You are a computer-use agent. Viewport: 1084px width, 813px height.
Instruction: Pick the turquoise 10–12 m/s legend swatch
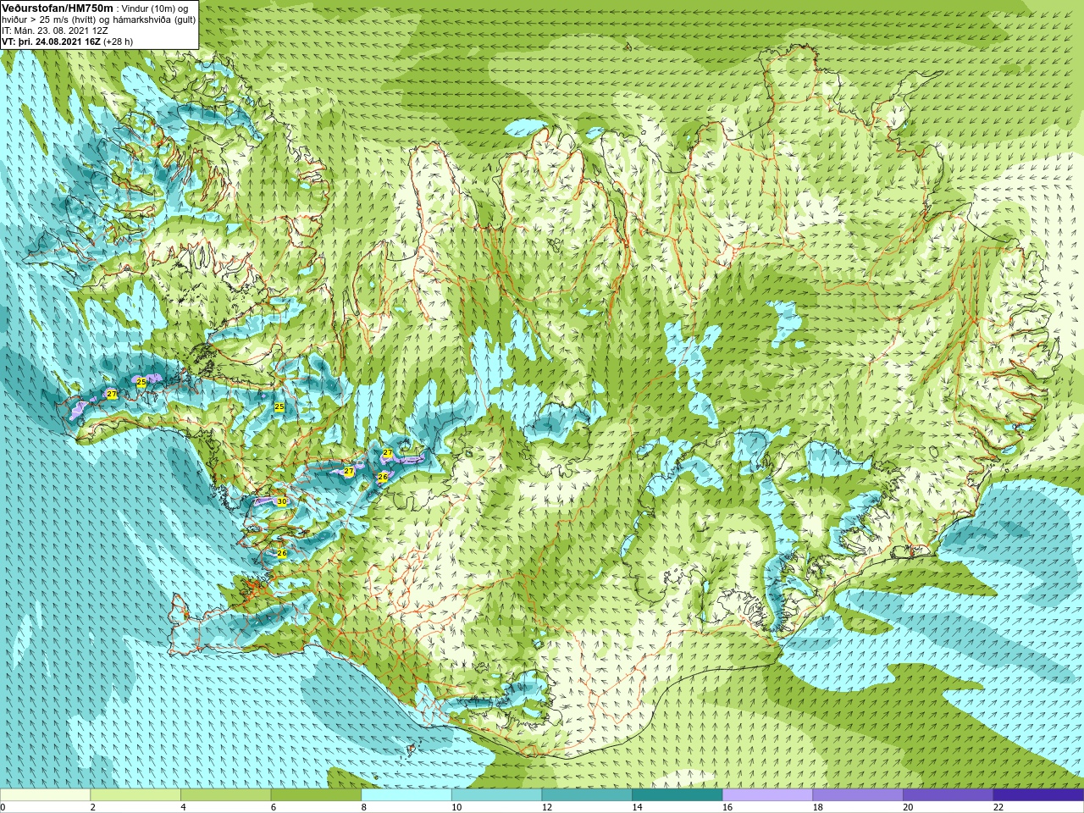pos(496,795)
